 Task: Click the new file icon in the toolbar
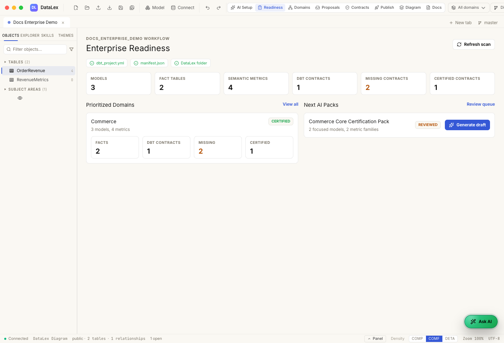pos(76,8)
